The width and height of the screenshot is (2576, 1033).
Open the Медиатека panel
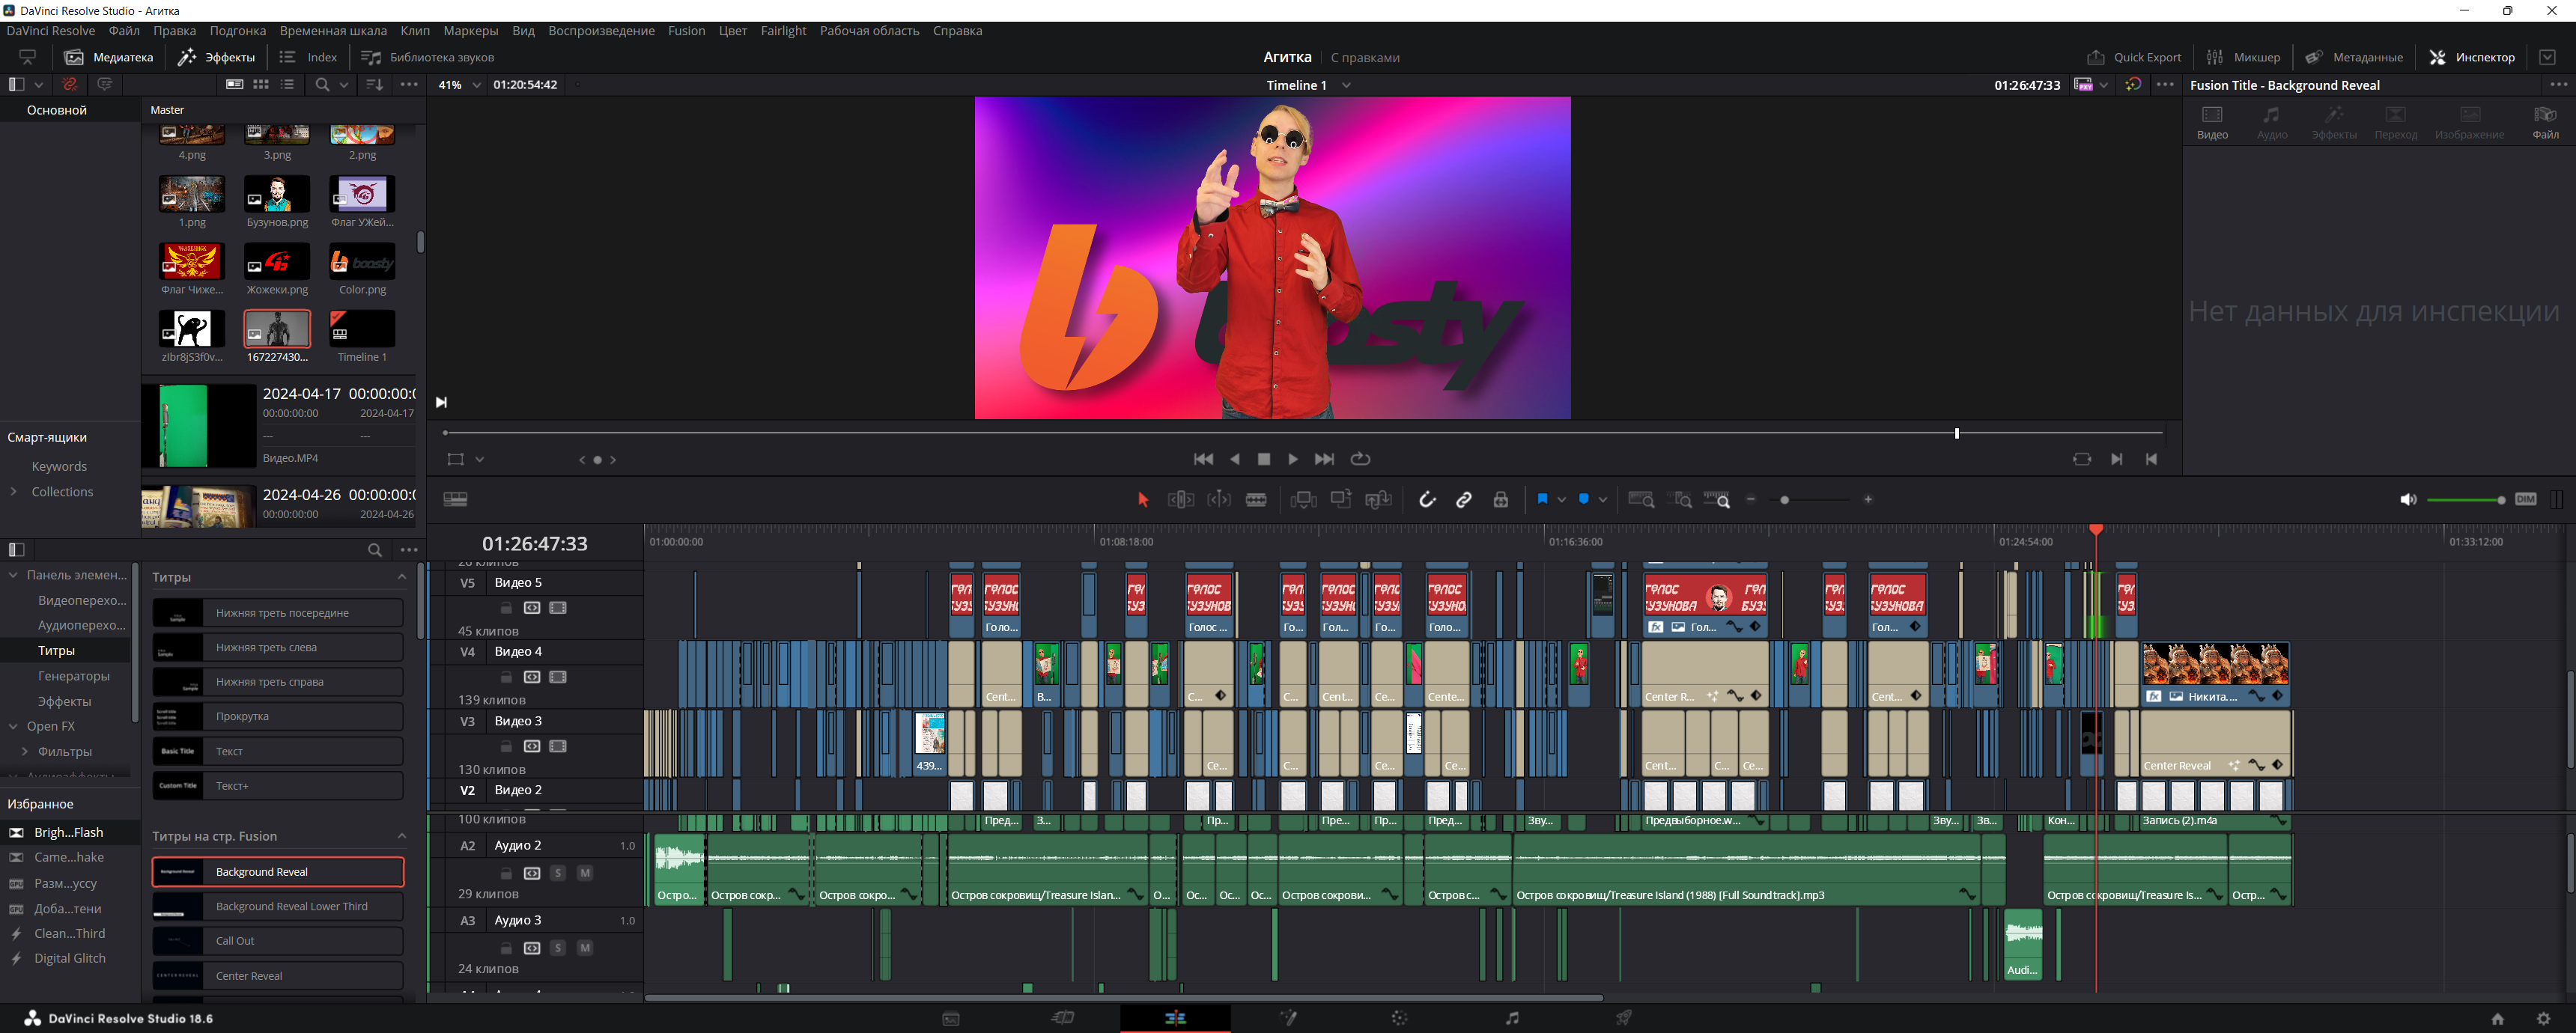click(x=109, y=57)
